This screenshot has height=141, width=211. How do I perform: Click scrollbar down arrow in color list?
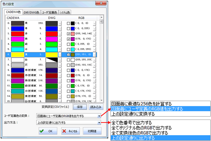click(101, 101)
